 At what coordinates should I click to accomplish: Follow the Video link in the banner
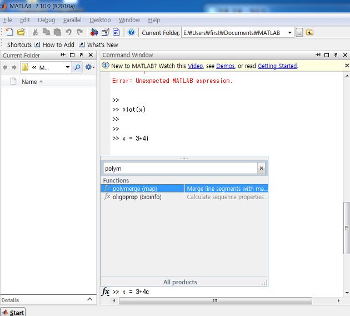coord(196,66)
